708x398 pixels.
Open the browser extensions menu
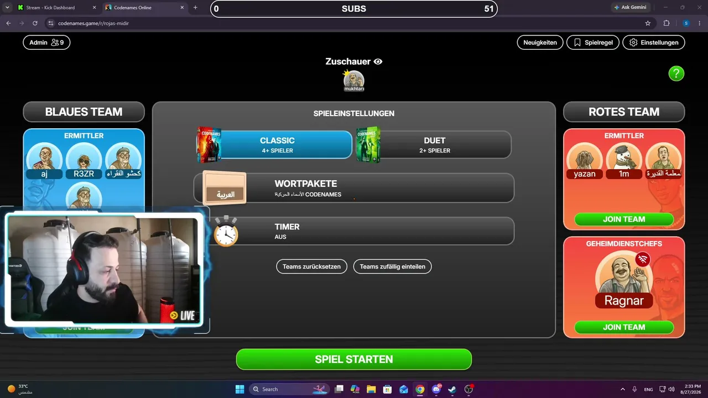click(667, 23)
